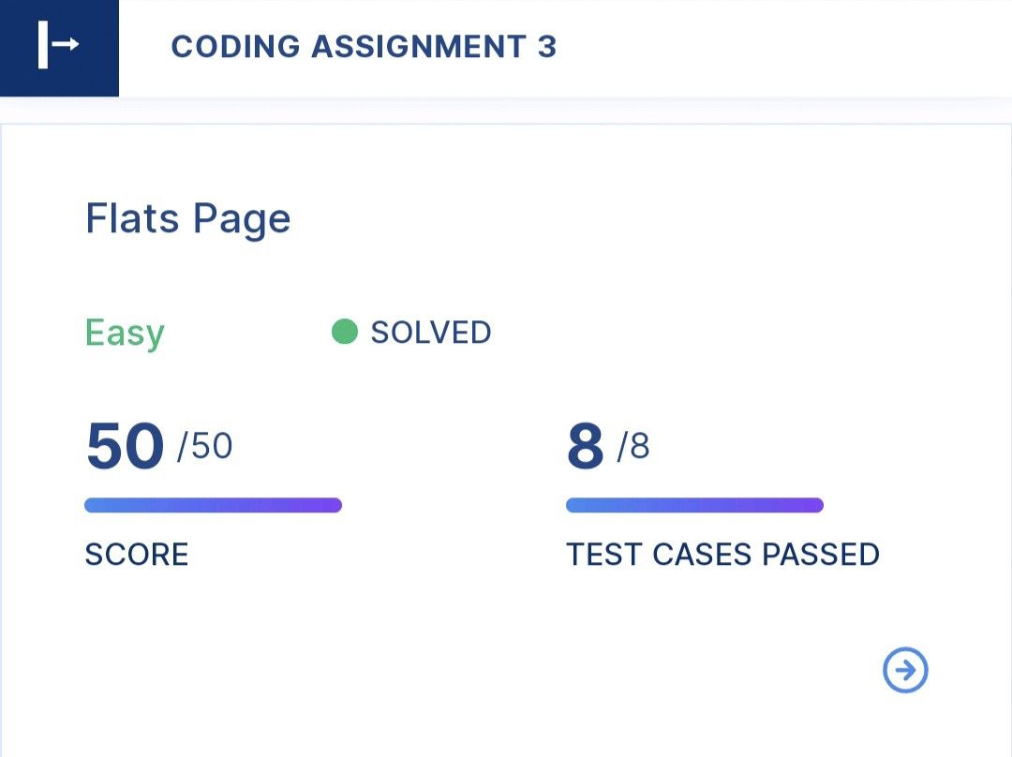1012x757 pixels.
Task: Click the Easy difficulty label
Action: 125,333
